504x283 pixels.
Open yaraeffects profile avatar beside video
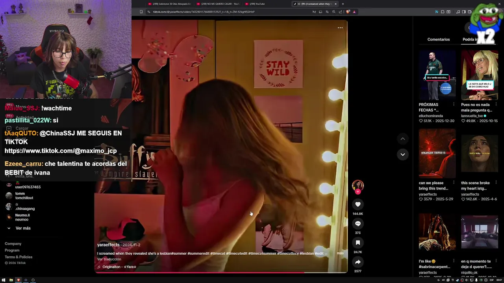358,186
